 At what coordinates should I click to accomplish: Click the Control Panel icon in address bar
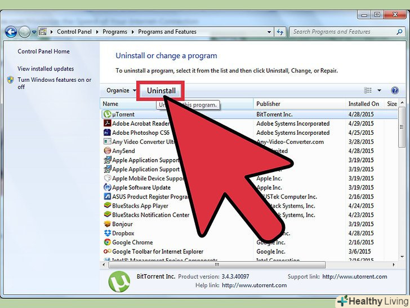click(x=43, y=32)
